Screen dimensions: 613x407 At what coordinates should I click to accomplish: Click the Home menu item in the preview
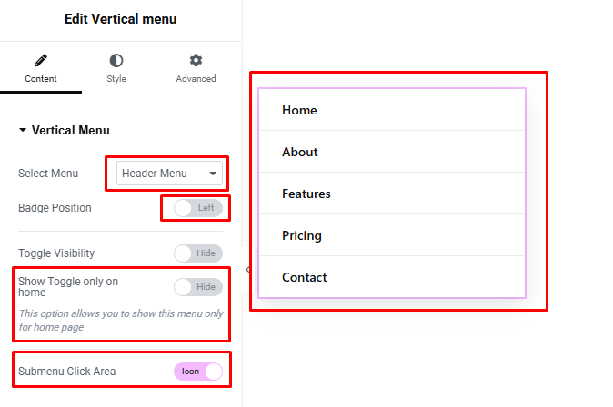point(299,110)
